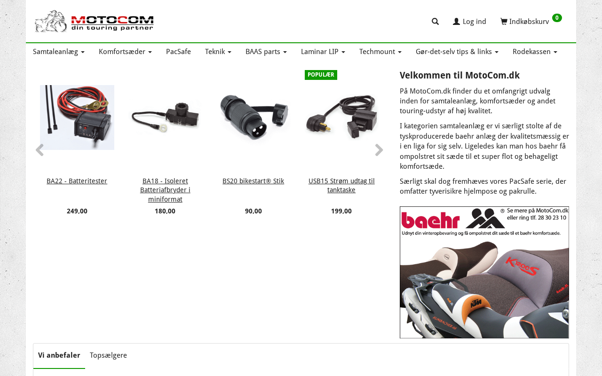Click the cart count badge
Image resolution: width=602 pixels, height=376 pixels.
click(557, 18)
